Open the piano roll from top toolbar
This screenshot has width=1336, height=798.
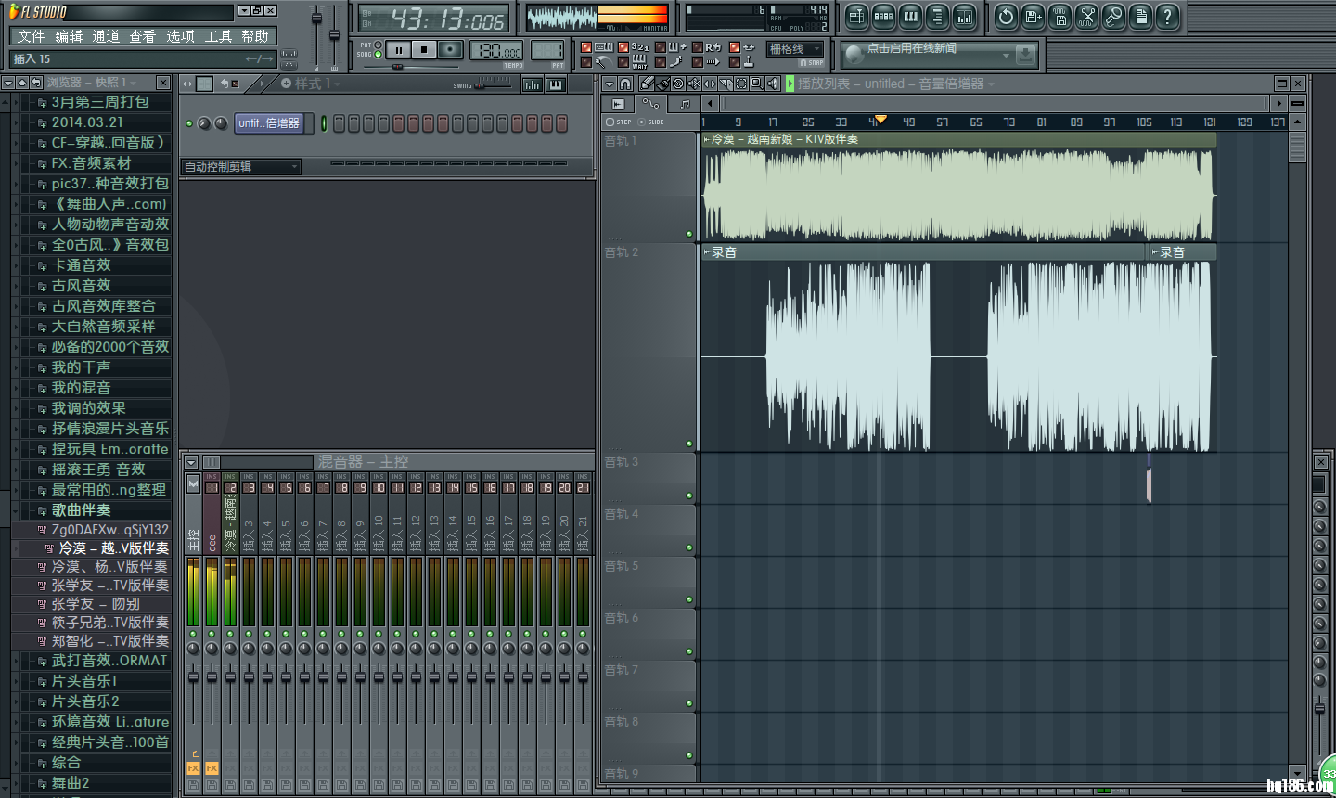(910, 16)
